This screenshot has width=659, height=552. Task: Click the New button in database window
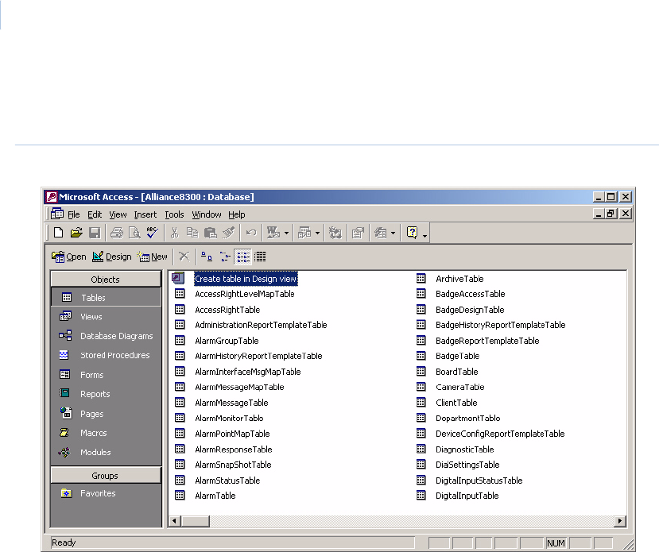152,257
